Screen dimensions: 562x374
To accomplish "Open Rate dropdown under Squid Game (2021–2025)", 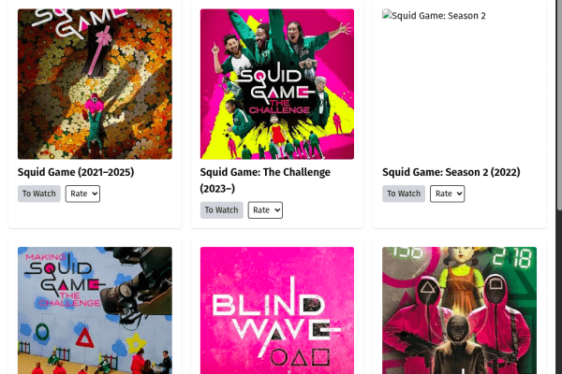I will coord(82,194).
